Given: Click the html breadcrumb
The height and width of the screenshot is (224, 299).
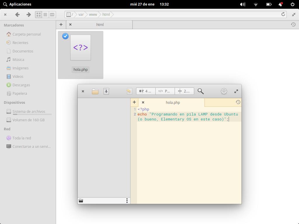Looking at the screenshot, I should pyautogui.click(x=106, y=15).
